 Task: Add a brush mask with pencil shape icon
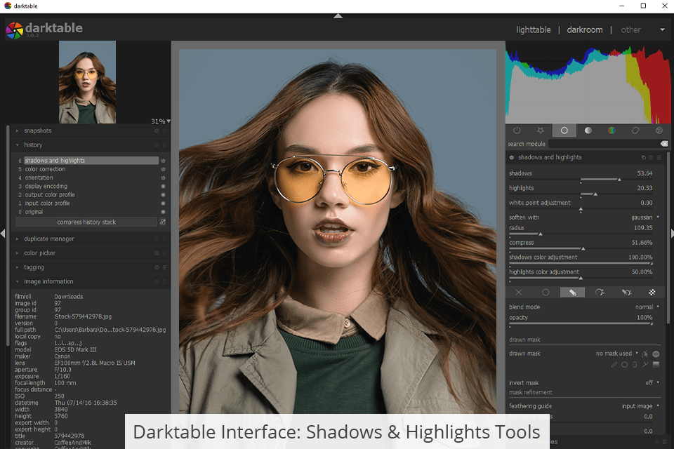click(x=614, y=365)
